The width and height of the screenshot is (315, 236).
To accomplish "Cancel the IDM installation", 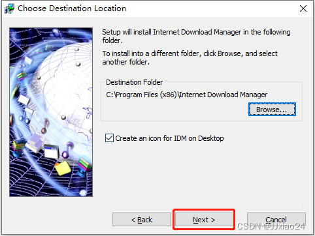I will pos(276,220).
